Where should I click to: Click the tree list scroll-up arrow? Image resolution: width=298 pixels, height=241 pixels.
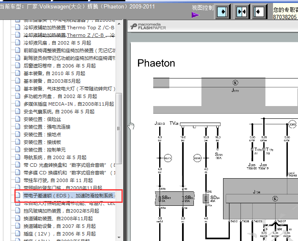(119, 24)
